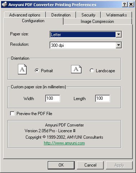The width and height of the screenshot is (136, 173).
Task: Select the Configuration tab
Action: tap(33, 21)
